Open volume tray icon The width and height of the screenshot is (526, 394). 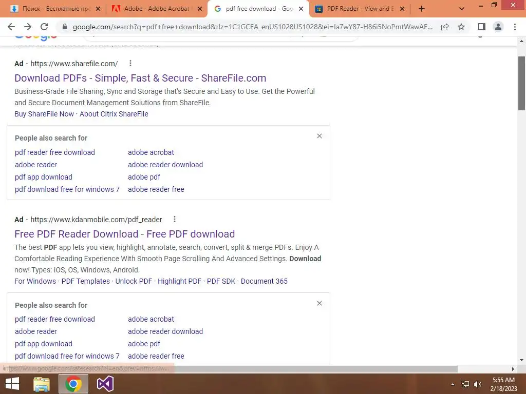478,384
